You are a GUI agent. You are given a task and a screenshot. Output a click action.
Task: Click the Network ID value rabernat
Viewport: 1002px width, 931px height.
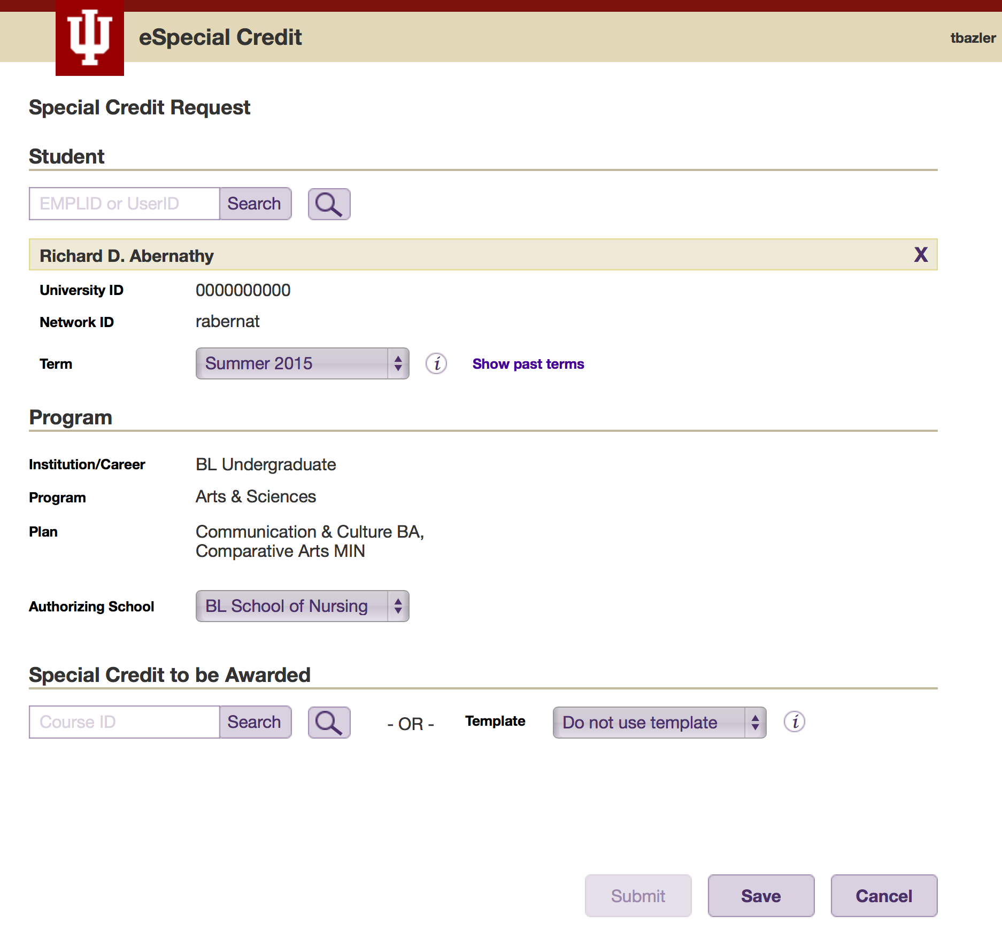coord(227,321)
